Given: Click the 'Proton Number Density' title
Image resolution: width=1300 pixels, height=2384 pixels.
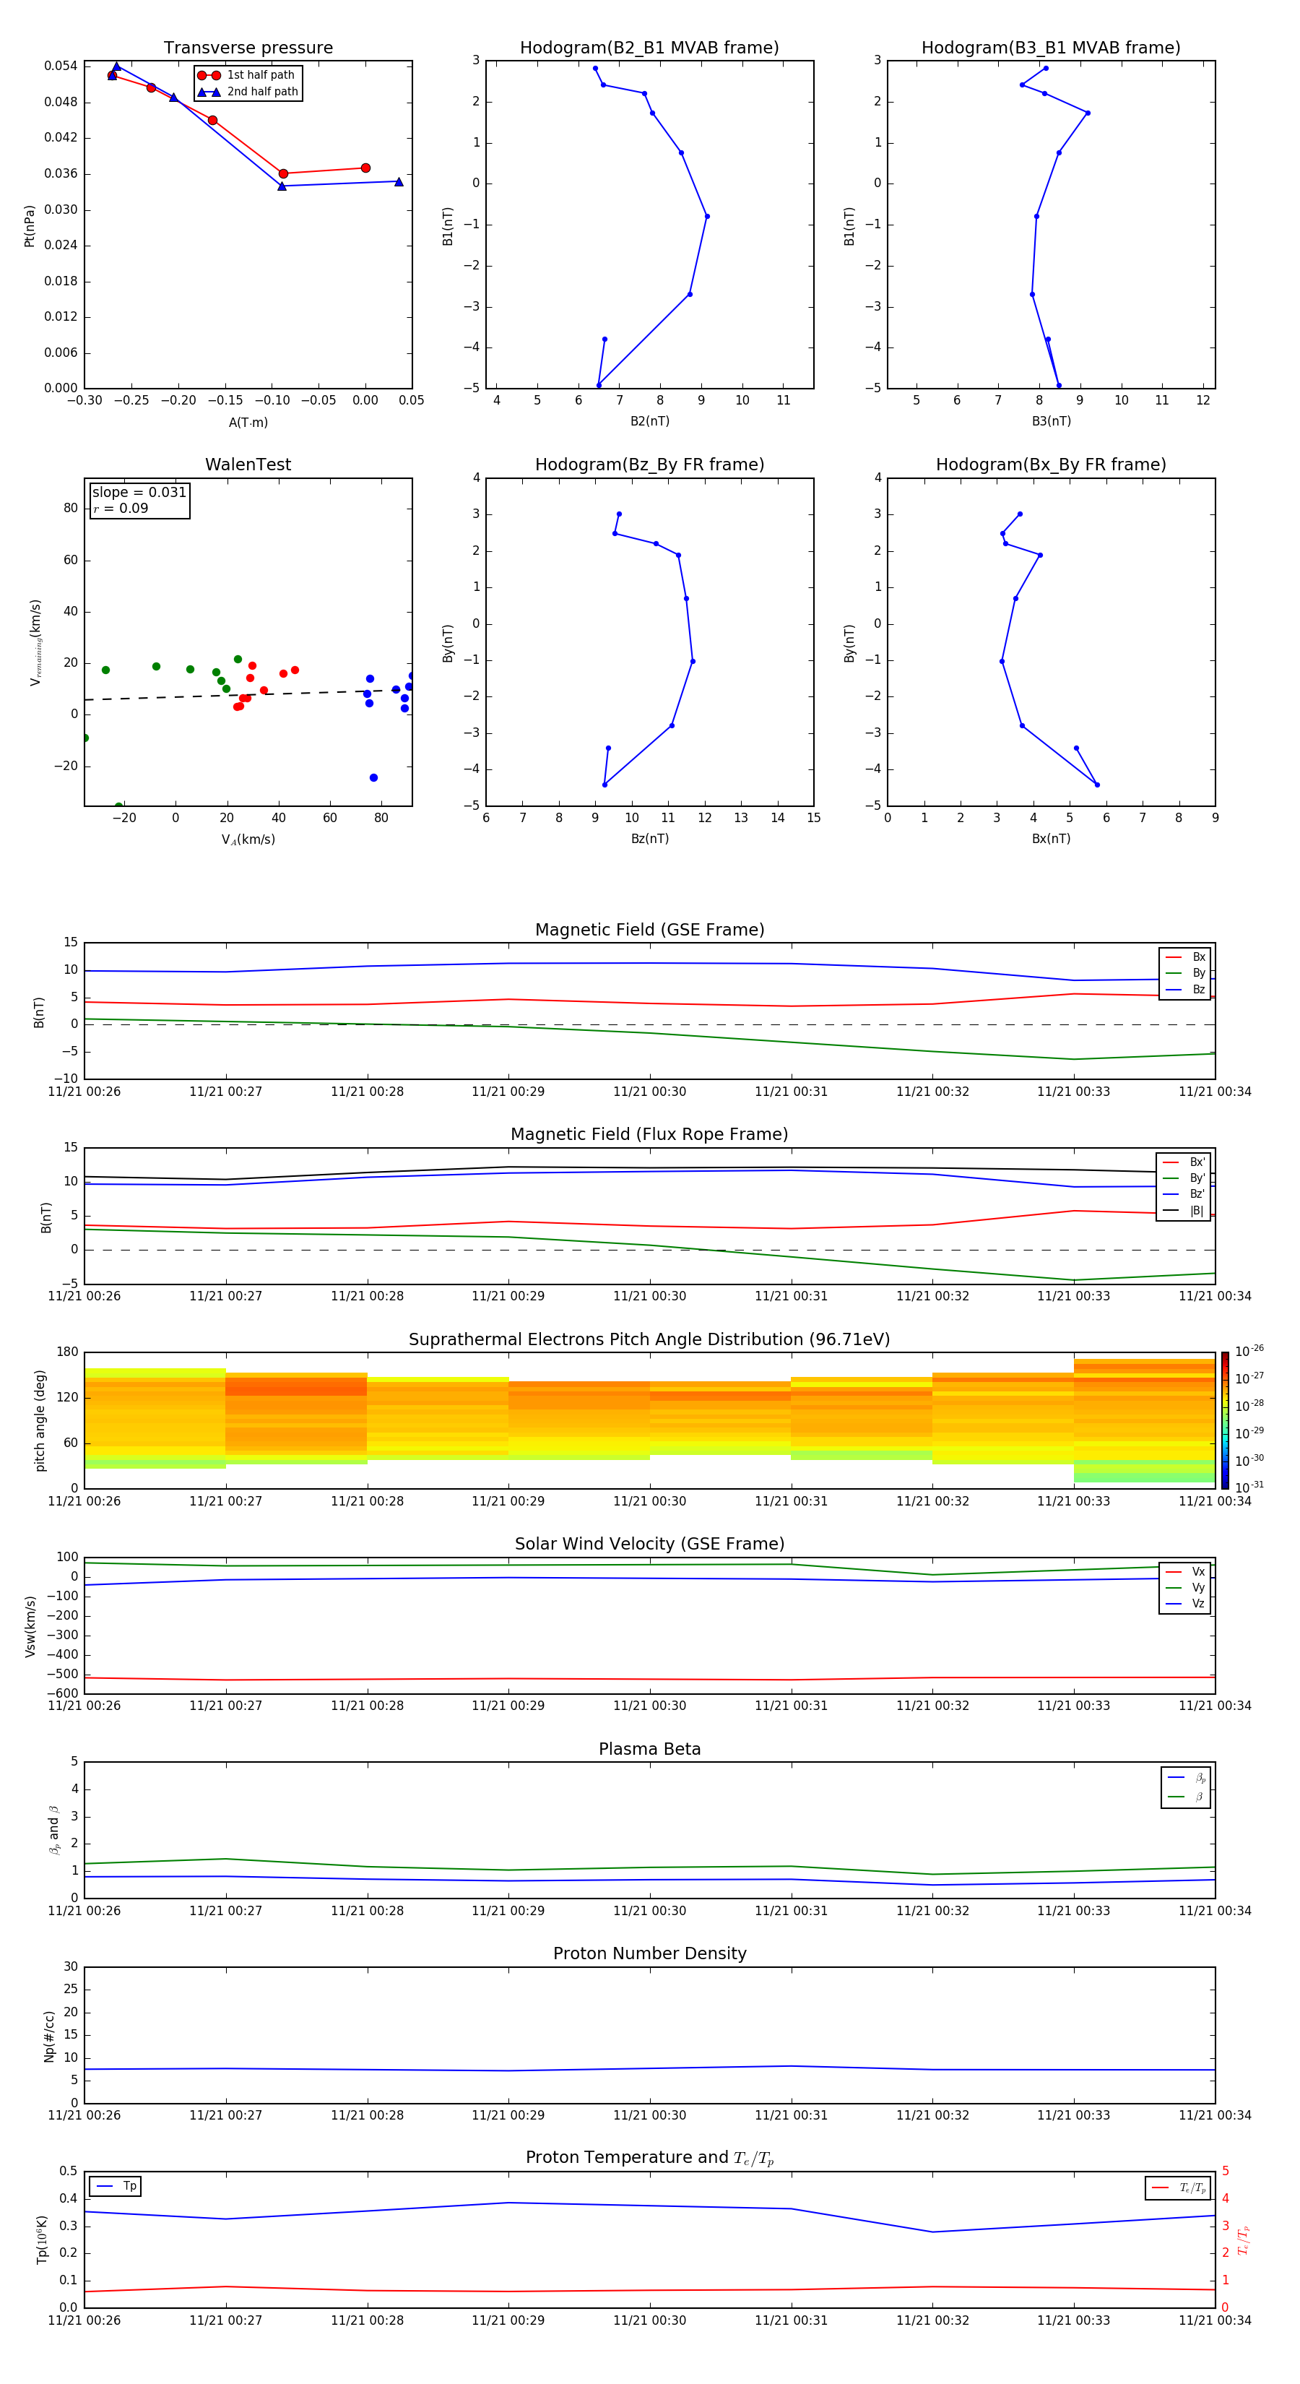Looking at the screenshot, I should (x=649, y=1953).
